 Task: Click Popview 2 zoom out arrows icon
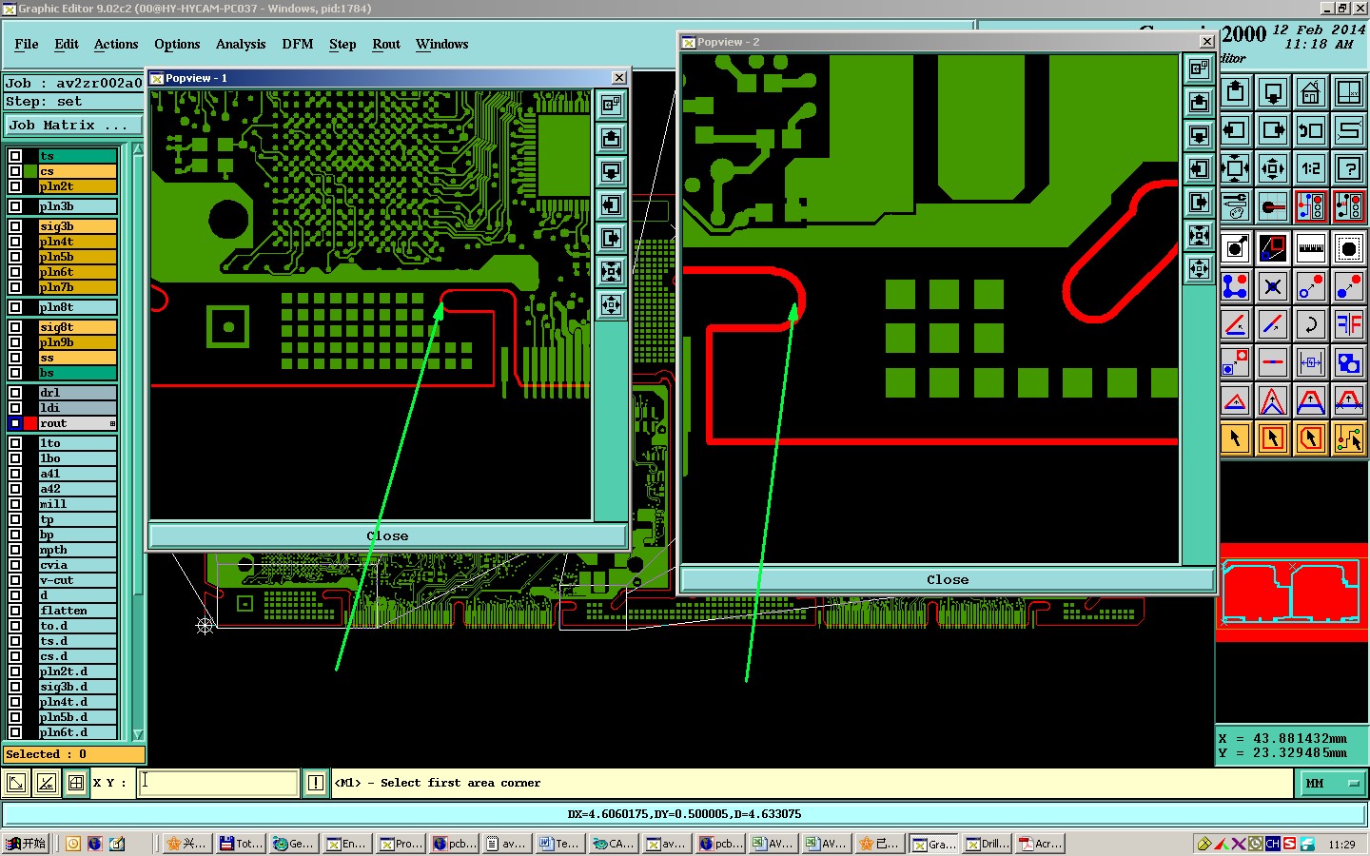tap(1199, 268)
